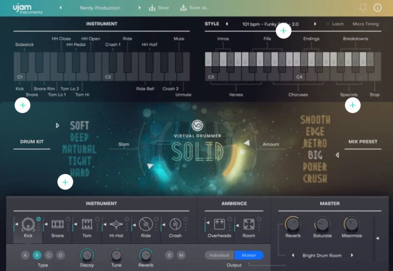This screenshot has height=271, width=393.
Task: Solo the Kick with the S button
Action: [169, 255]
